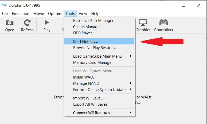Click Import Wii Save option
Image resolution: width=207 pixels, height=124 pixels.
88,98
